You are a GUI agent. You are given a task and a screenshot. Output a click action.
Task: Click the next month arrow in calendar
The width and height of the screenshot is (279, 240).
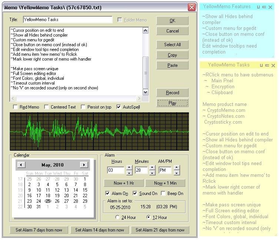tap(84, 165)
